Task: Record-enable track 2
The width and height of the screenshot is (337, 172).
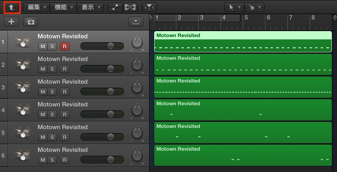Action: [64, 69]
